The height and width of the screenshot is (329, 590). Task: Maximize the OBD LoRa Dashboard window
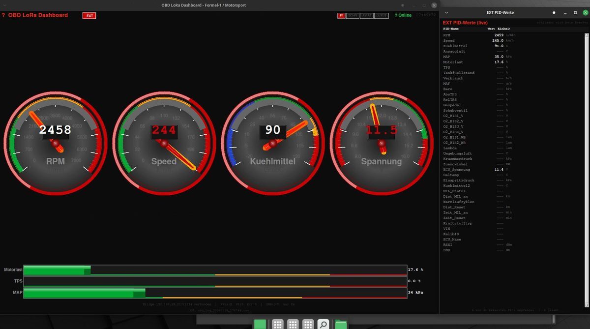pos(423,5)
